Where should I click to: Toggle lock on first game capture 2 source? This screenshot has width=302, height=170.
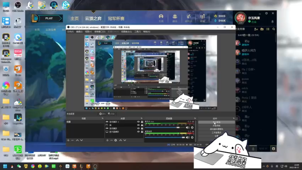pos(142,122)
